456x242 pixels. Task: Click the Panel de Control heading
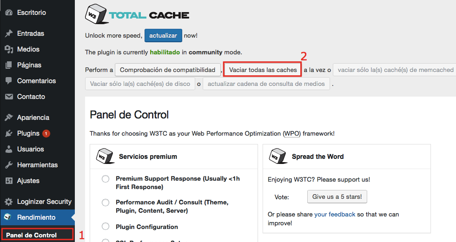point(129,115)
